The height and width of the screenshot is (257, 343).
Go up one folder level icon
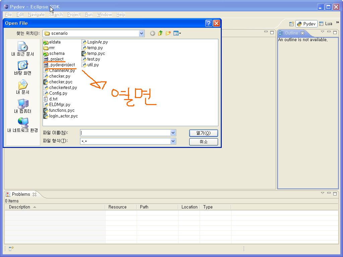[x=160, y=33]
